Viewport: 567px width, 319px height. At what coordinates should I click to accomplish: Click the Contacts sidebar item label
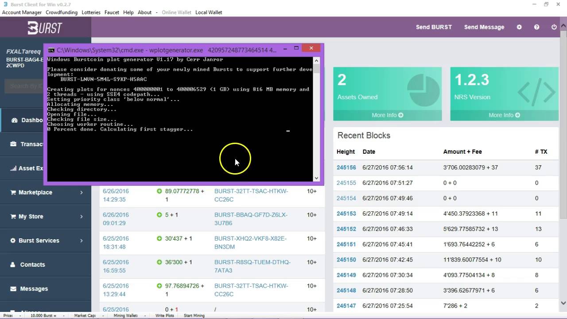coord(32,265)
